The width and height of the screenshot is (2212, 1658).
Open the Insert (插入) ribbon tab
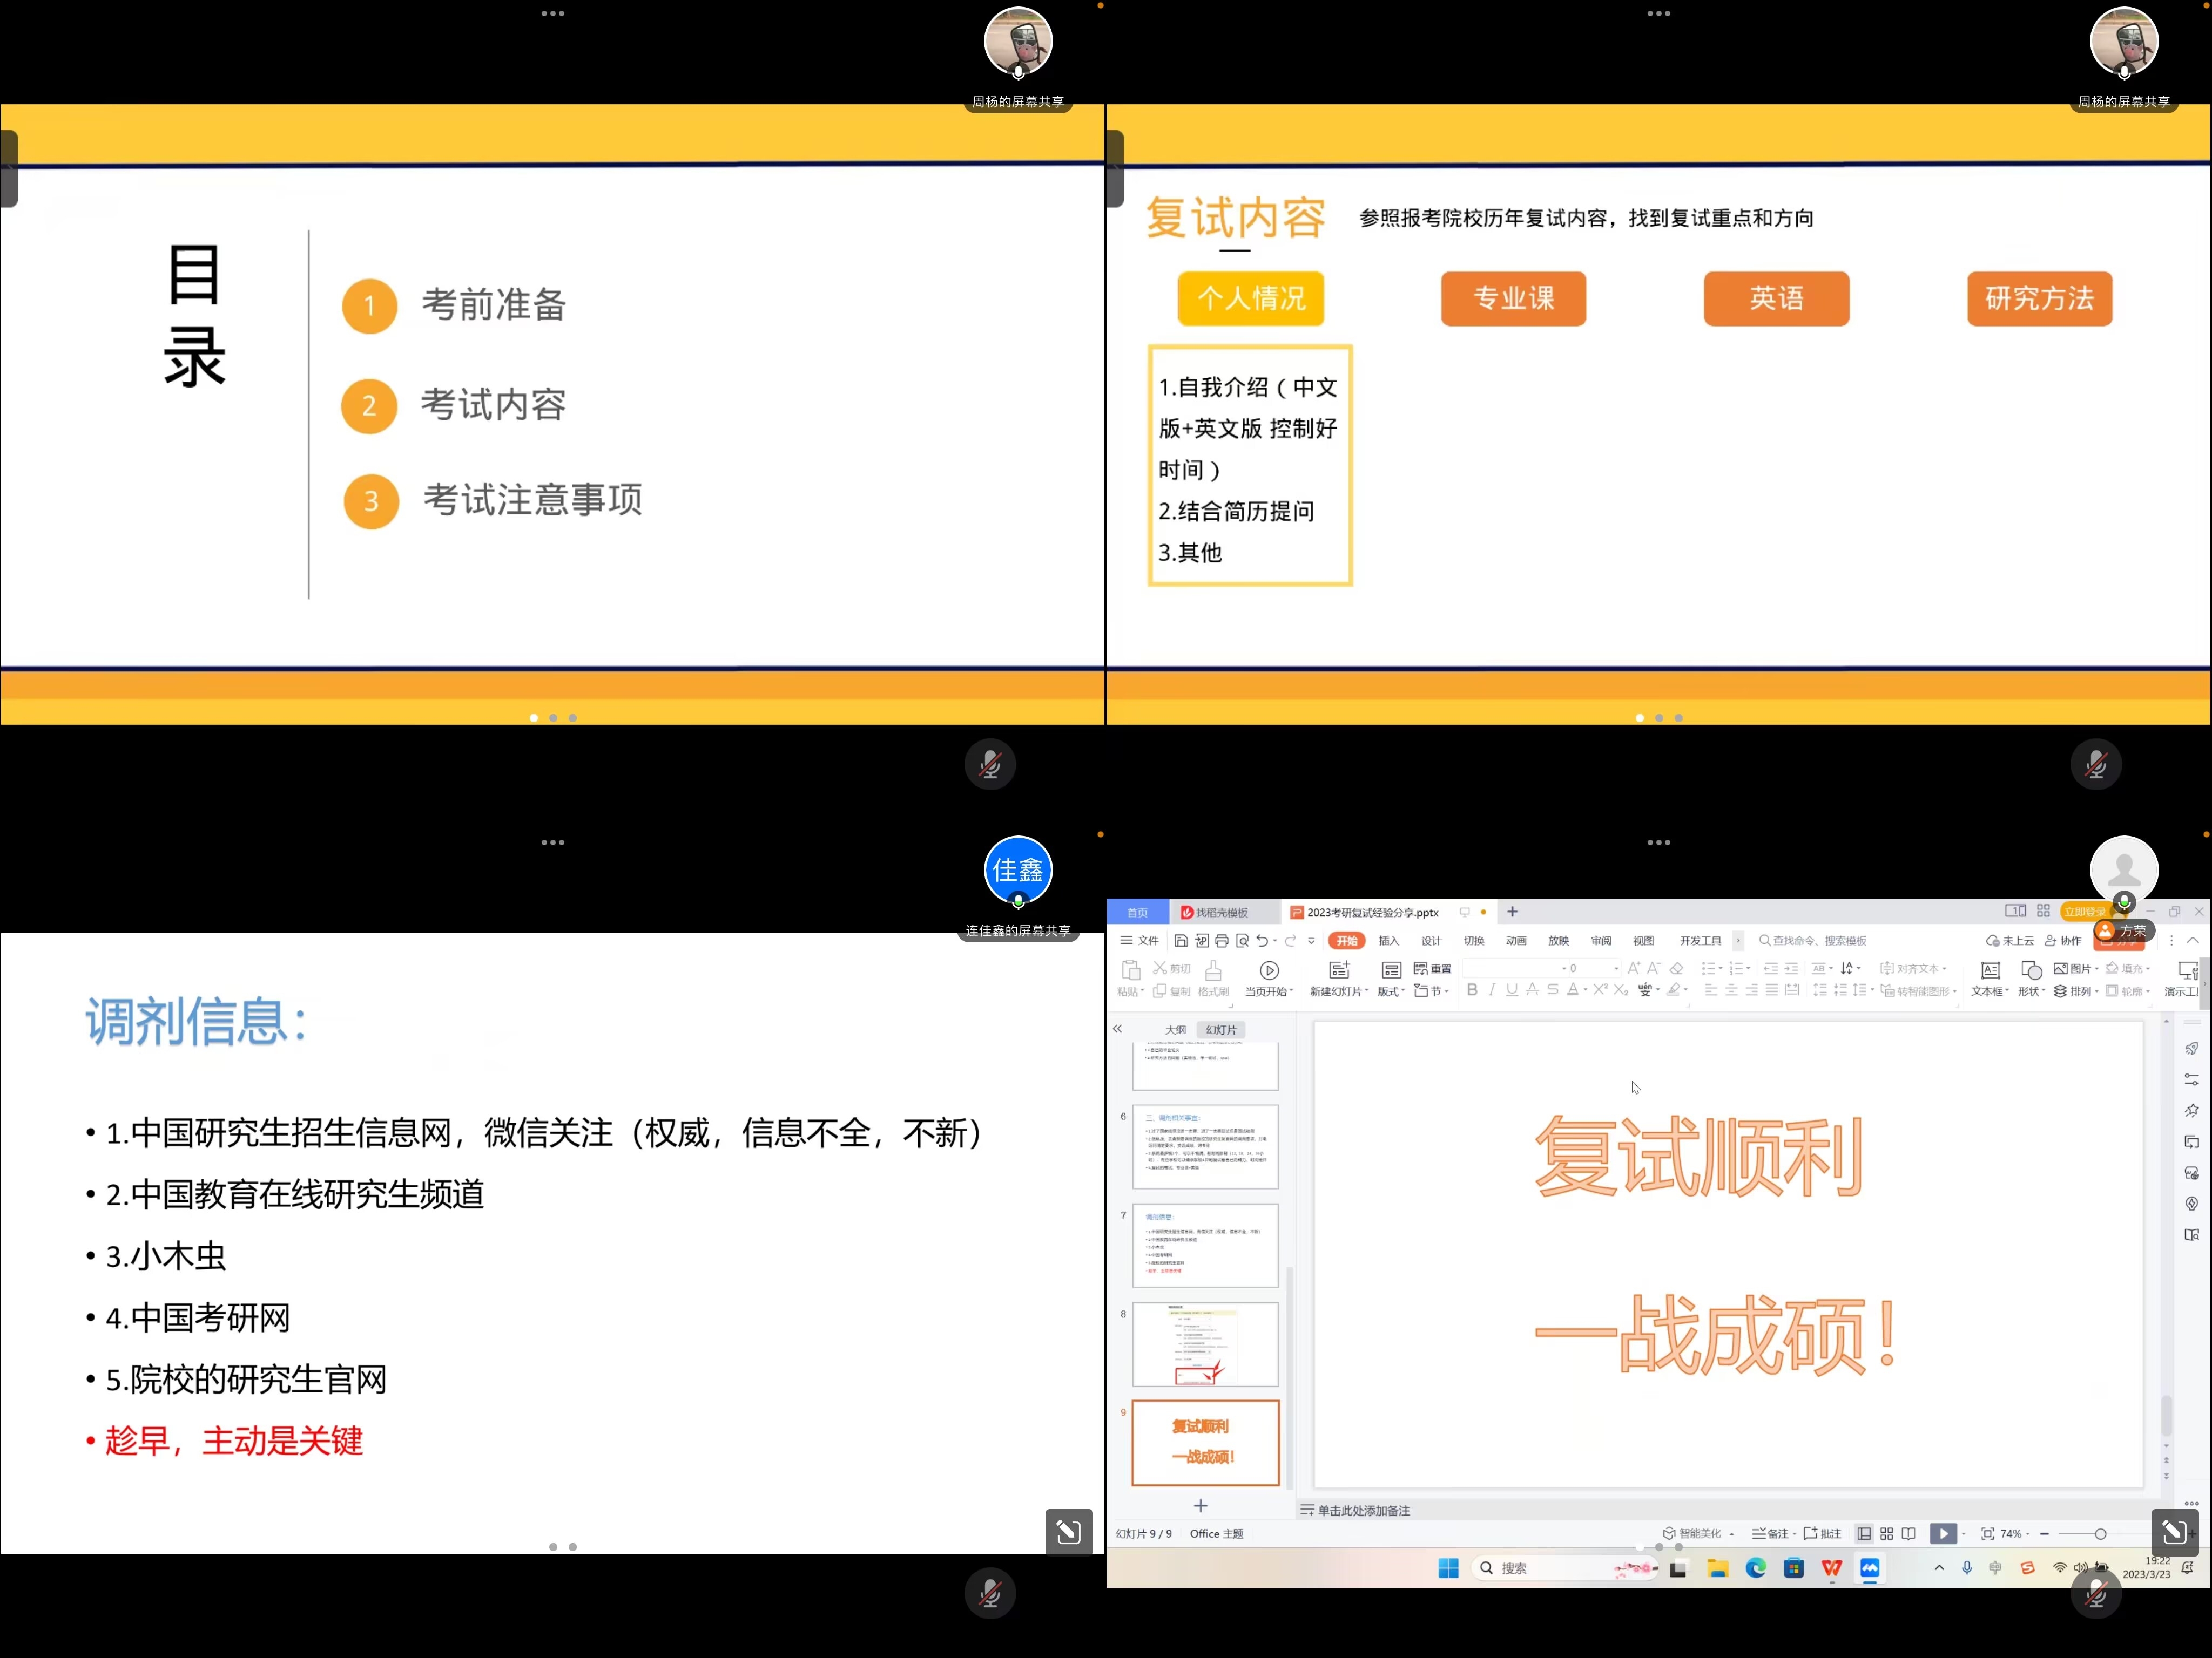coord(1388,940)
